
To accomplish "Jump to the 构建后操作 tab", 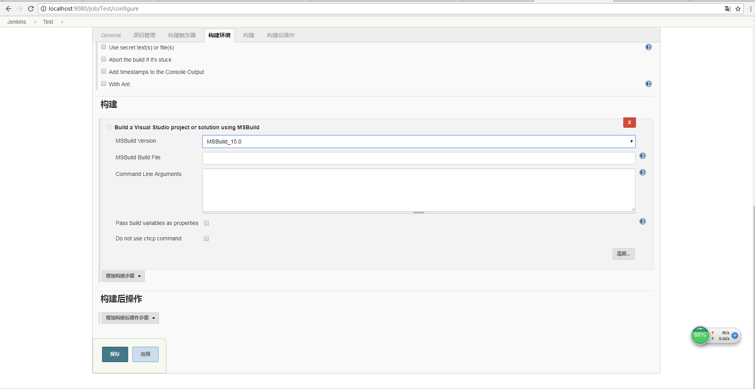I will click(x=281, y=35).
